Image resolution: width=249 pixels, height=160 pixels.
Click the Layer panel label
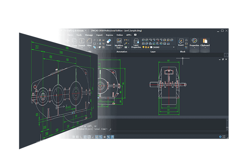153,52
